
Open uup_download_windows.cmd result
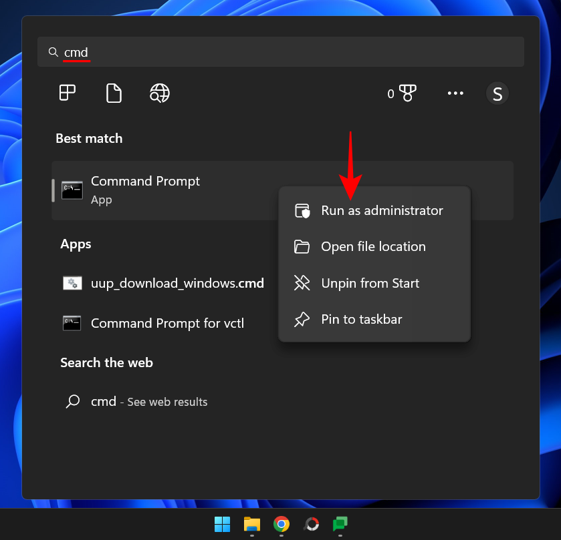[x=164, y=283]
